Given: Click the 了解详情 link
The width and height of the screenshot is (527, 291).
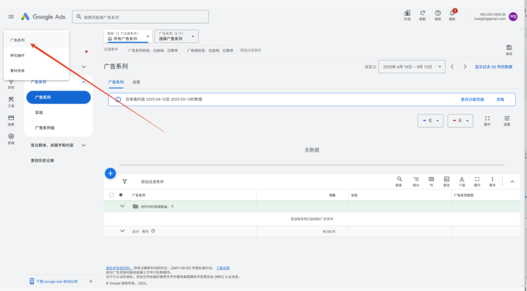Looking at the screenshot, I should point(223,268).
